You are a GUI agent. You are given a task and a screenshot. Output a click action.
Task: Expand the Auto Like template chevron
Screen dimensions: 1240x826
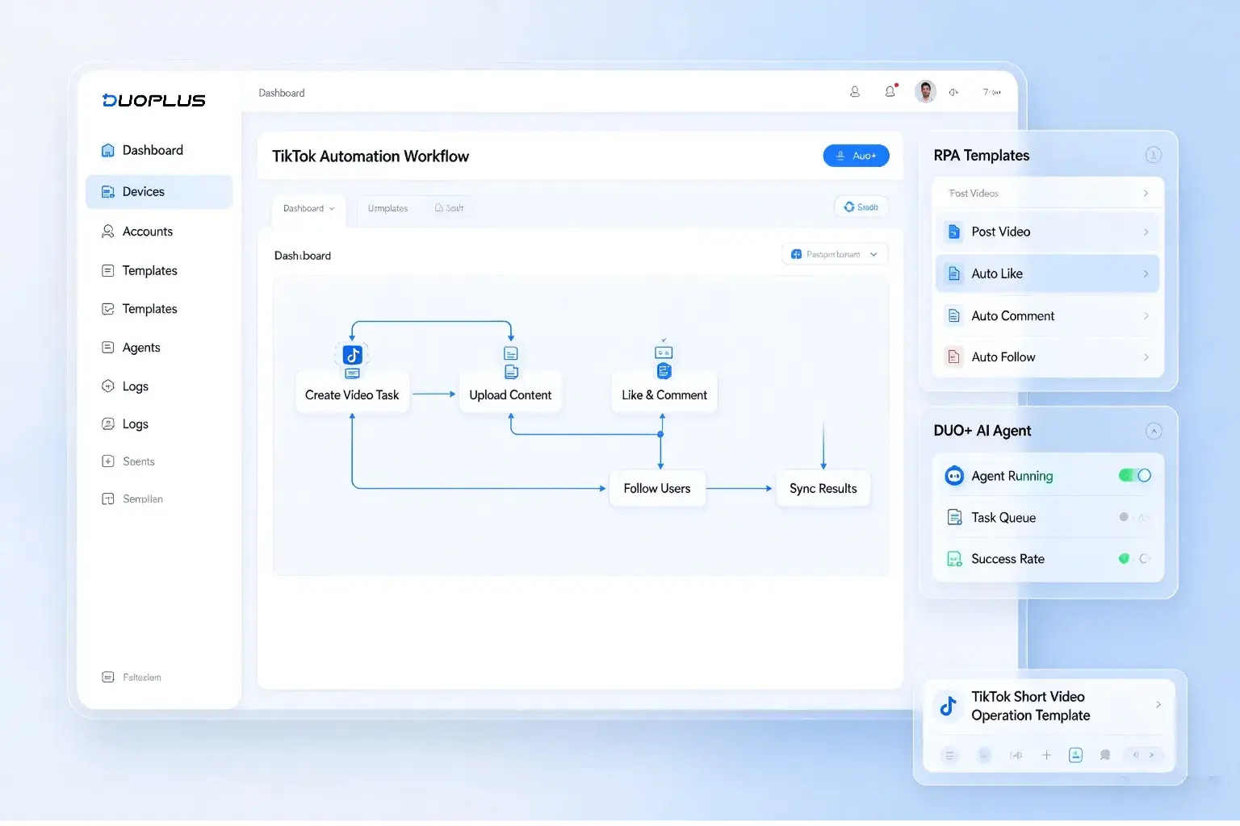coord(1146,274)
